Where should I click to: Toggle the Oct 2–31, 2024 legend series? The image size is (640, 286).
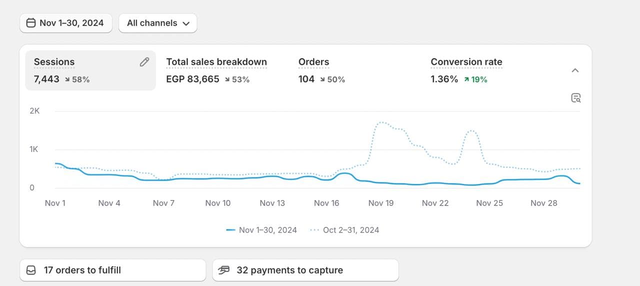coord(345,230)
